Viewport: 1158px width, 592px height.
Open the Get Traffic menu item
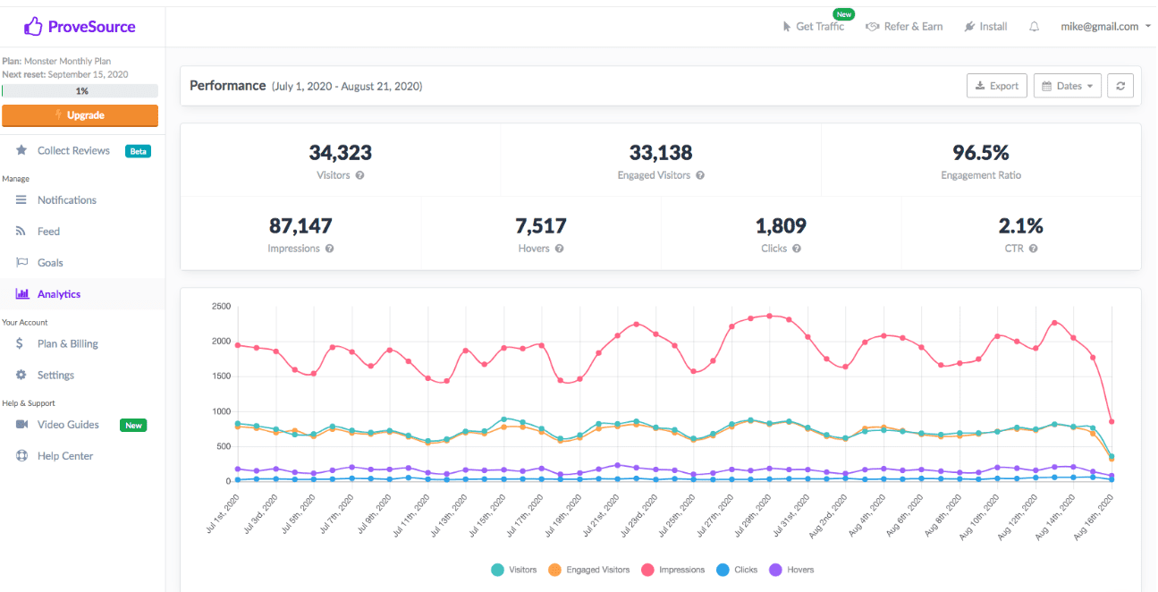[815, 26]
